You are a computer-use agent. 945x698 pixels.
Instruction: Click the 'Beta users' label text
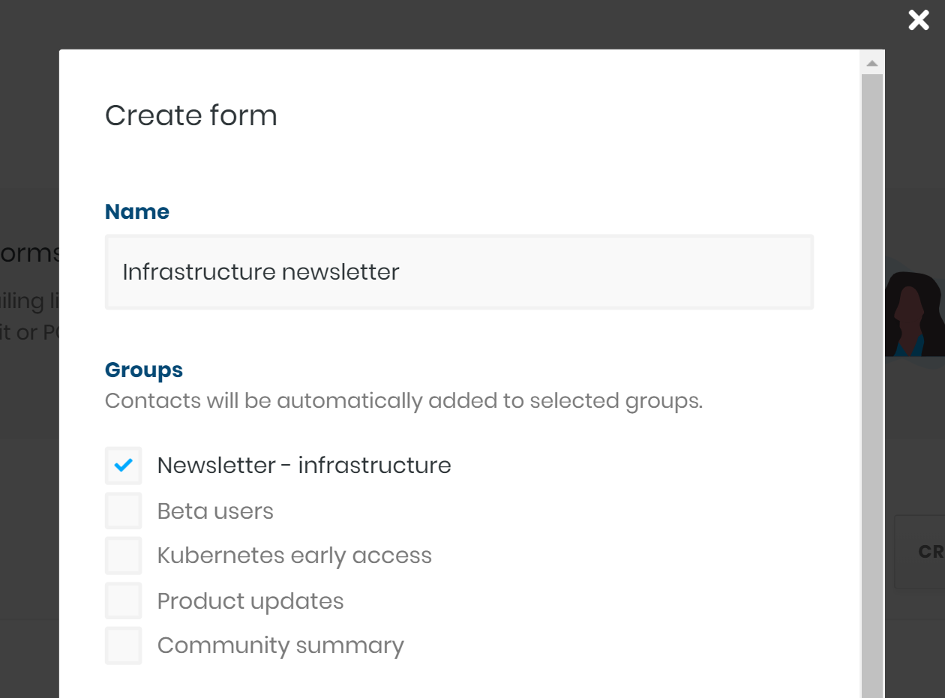(x=215, y=511)
